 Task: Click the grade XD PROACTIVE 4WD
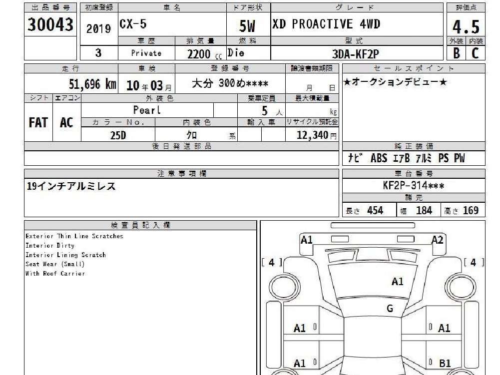click(326, 24)
